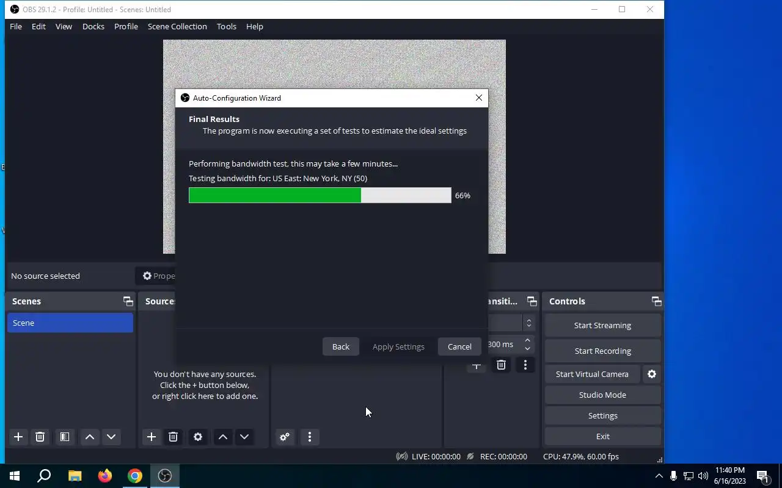Viewport: 782px width, 488px height.
Task: Undock the Scenes panel
Action: (x=128, y=301)
